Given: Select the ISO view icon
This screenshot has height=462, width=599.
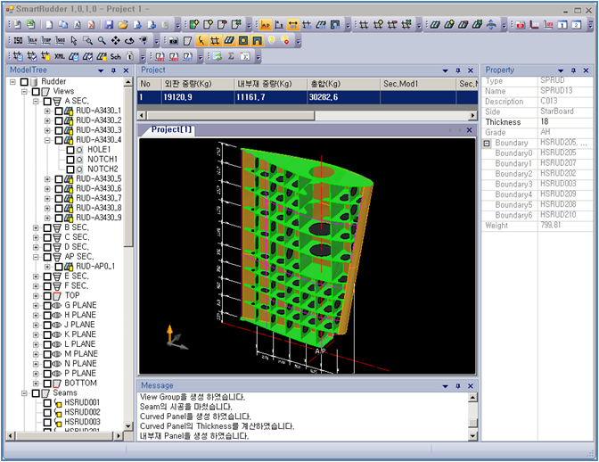Looking at the screenshot, I should click(x=18, y=40).
